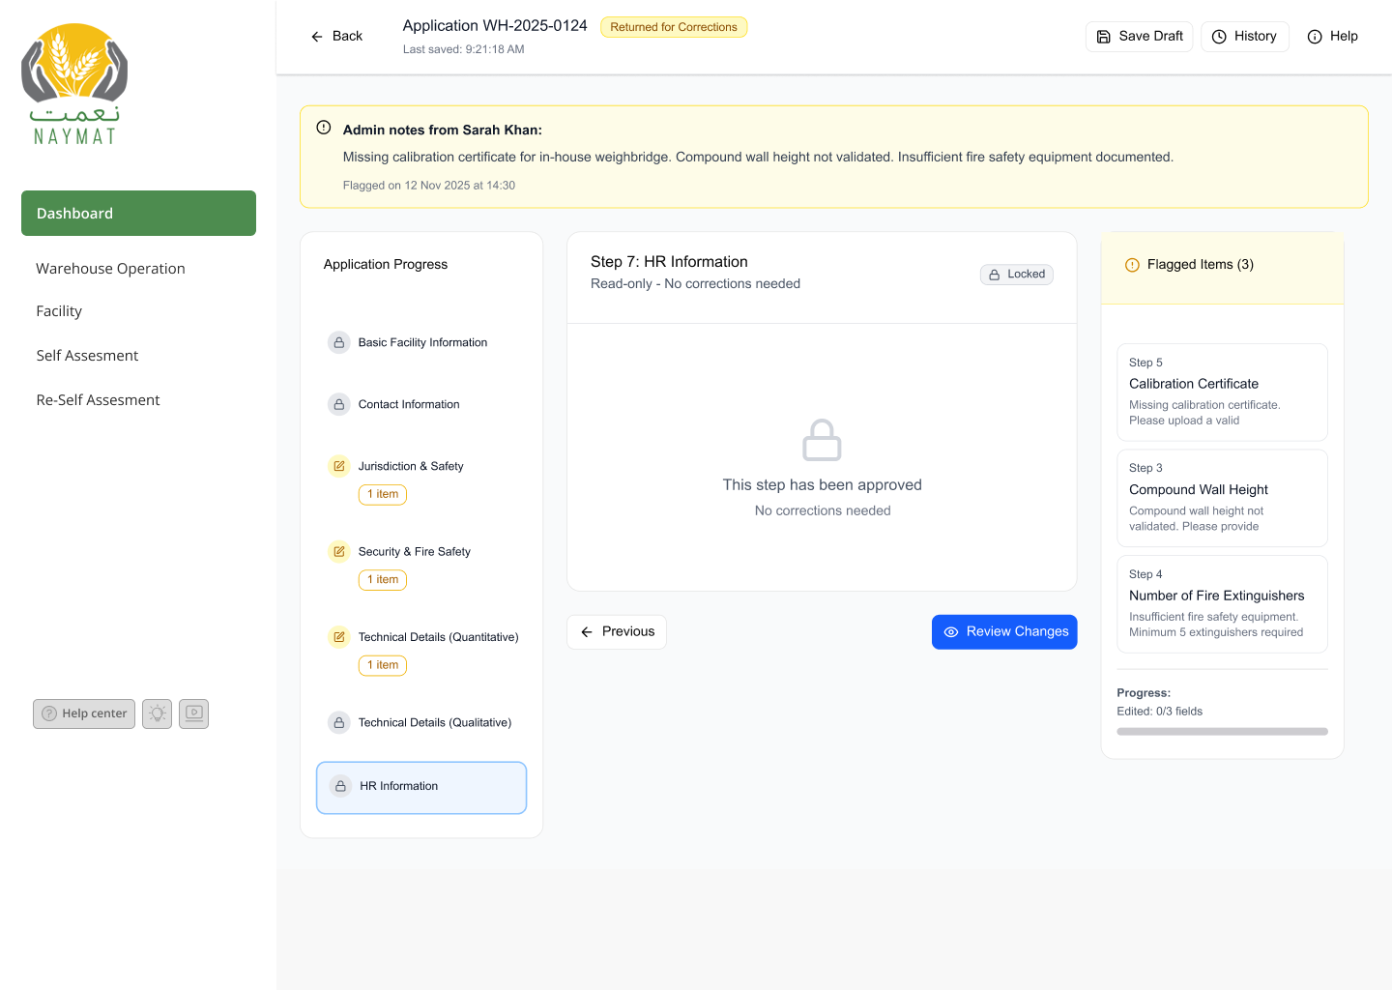Viewport: 1392px width, 990px height.
Task: Open the video tutorial icon in sidebar
Action: coord(193,713)
